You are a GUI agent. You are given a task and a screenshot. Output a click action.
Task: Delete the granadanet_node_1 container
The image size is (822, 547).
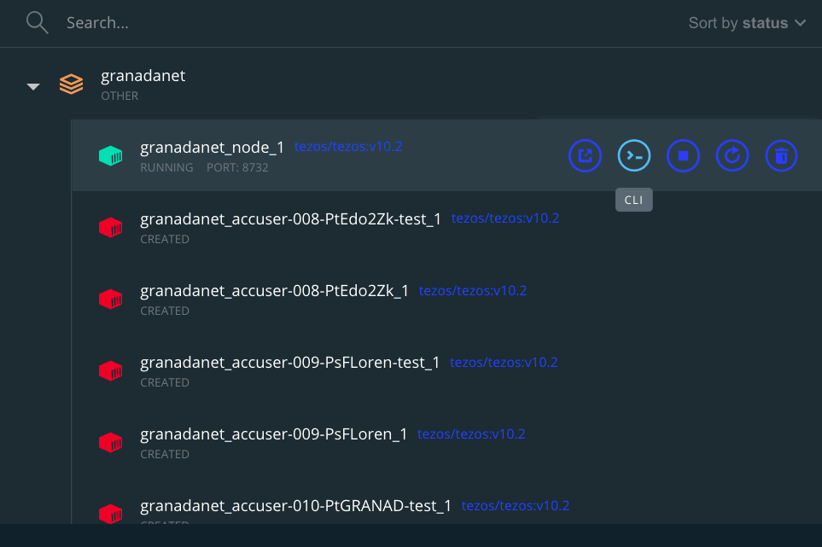(x=781, y=155)
